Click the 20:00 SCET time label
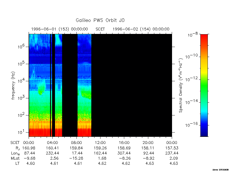Viewport: 229px width, 171px height. [x=148, y=143]
